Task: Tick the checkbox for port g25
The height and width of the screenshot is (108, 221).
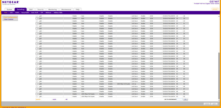Action: point(37,34)
